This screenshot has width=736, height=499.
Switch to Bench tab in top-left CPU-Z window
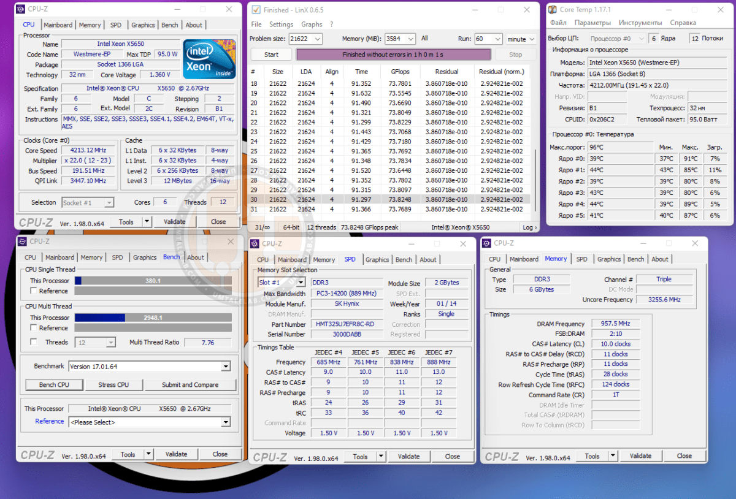click(169, 25)
